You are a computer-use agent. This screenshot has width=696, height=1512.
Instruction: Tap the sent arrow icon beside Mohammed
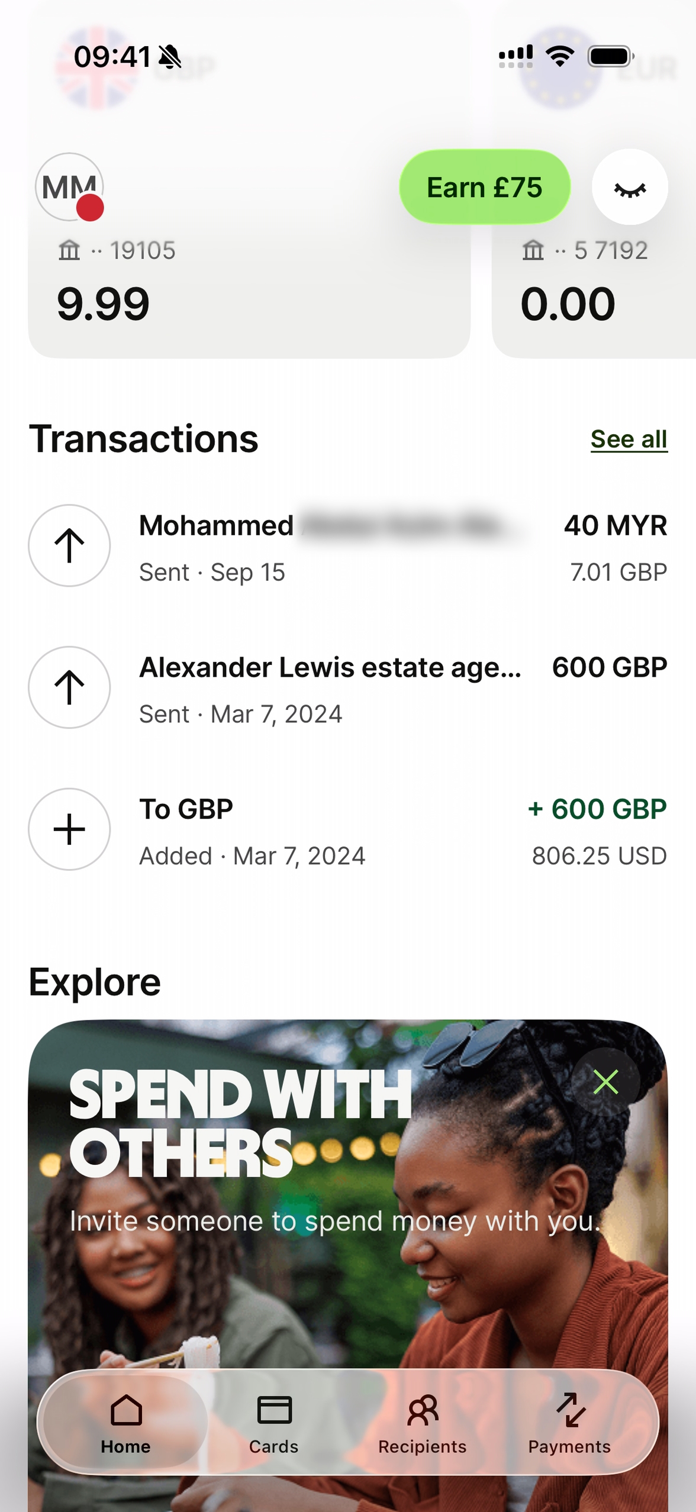[69, 545]
